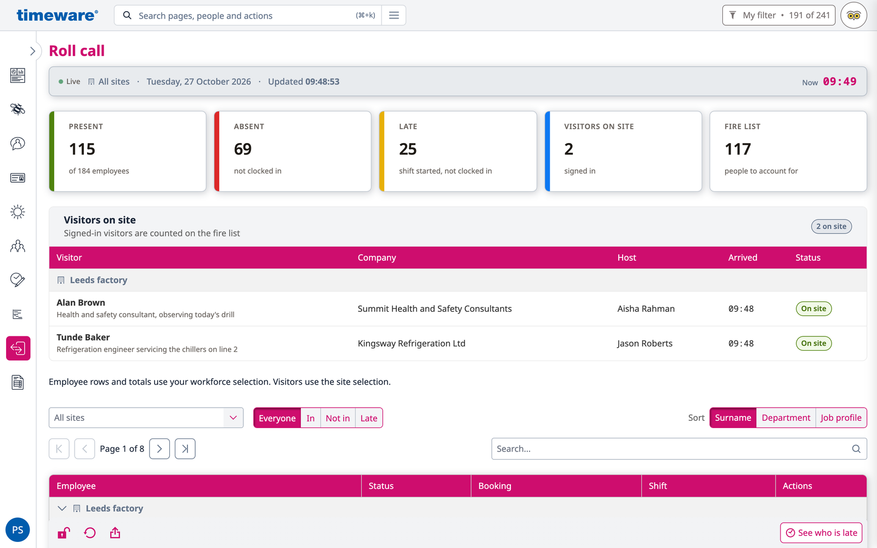Sort employees by Department

point(786,418)
